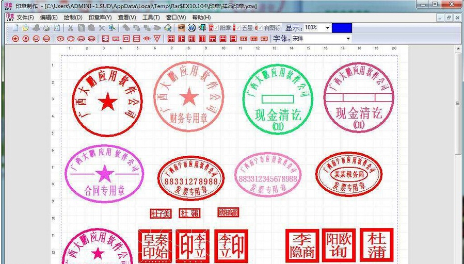The image size is (464, 264).
Task: Open print preview icon
Action: coord(57,28)
